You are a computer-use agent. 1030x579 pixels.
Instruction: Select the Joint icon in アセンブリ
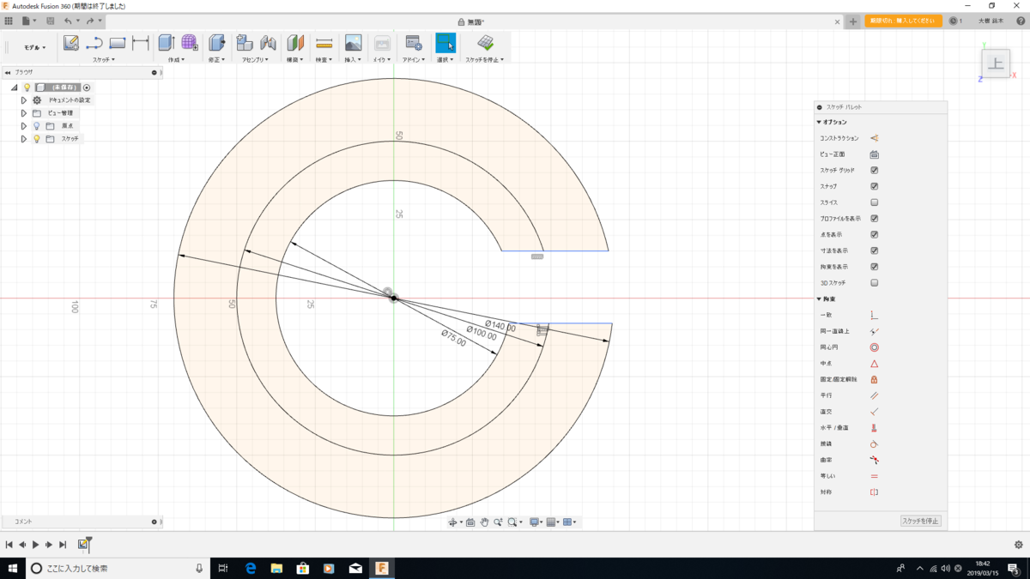268,43
